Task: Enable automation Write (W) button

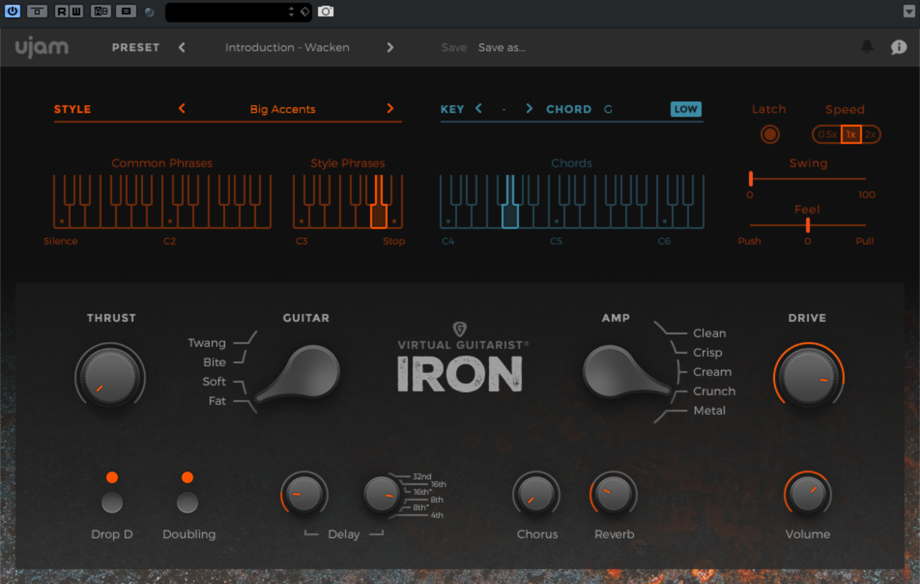Action: pyautogui.click(x=76, y=11)
